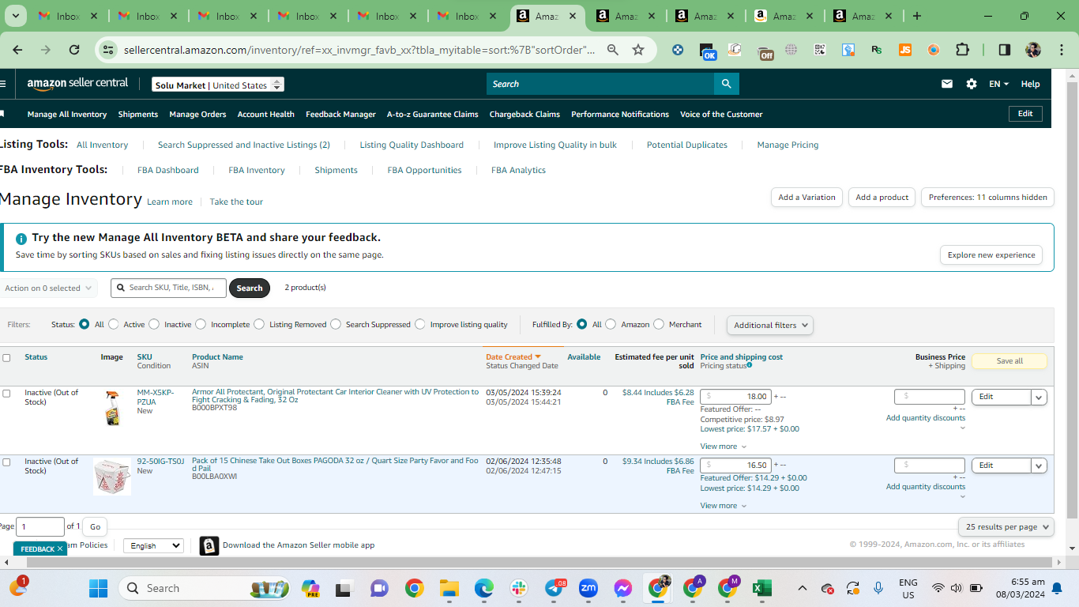Select the Incomplete status filter
The image size is (1079, 607).
point(201,324)
